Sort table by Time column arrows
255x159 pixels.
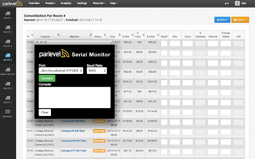(120, 35)
